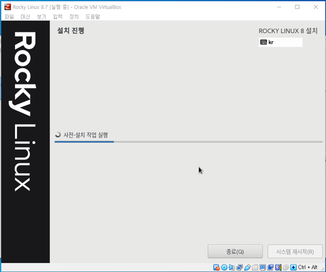Open the 보기 menu
Image resolution: width=326 pixels, height=272 pixels.
41,17
